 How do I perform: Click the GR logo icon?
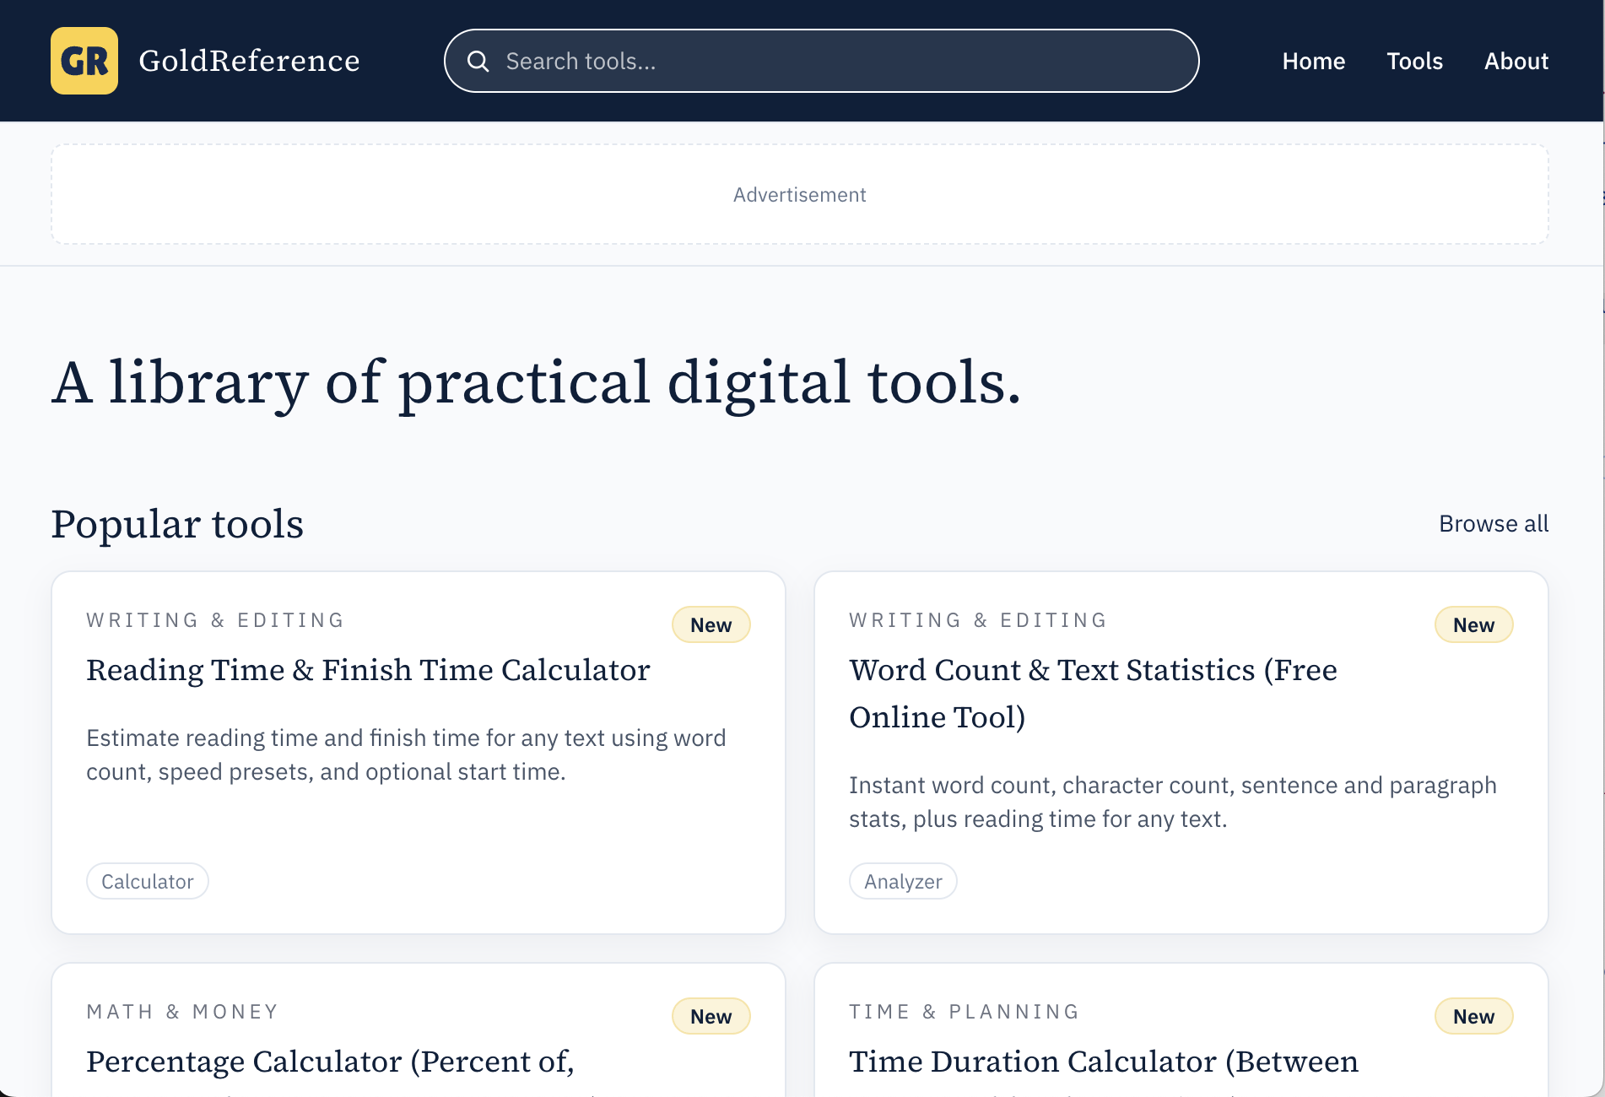pos(84,61)
